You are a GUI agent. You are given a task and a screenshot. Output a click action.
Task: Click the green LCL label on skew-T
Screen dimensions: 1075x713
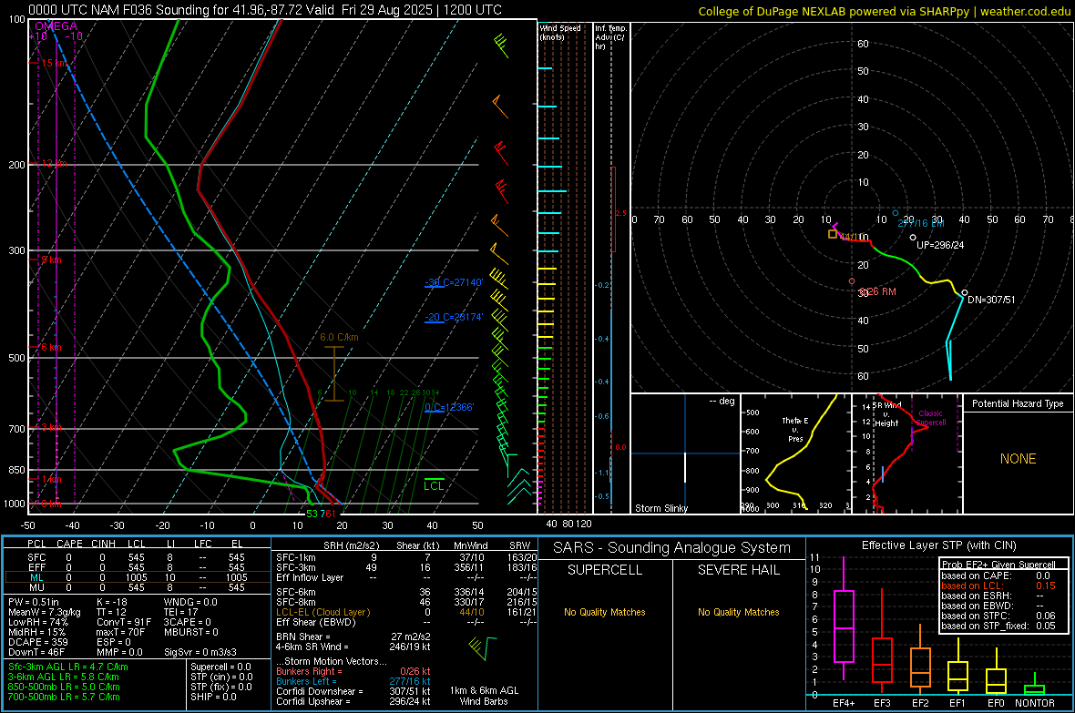(434, 485)
